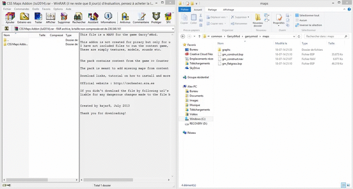Screen dimensions: 353x189
Task: Click the Tester icon in WinRAR
Action: (38, 16)
